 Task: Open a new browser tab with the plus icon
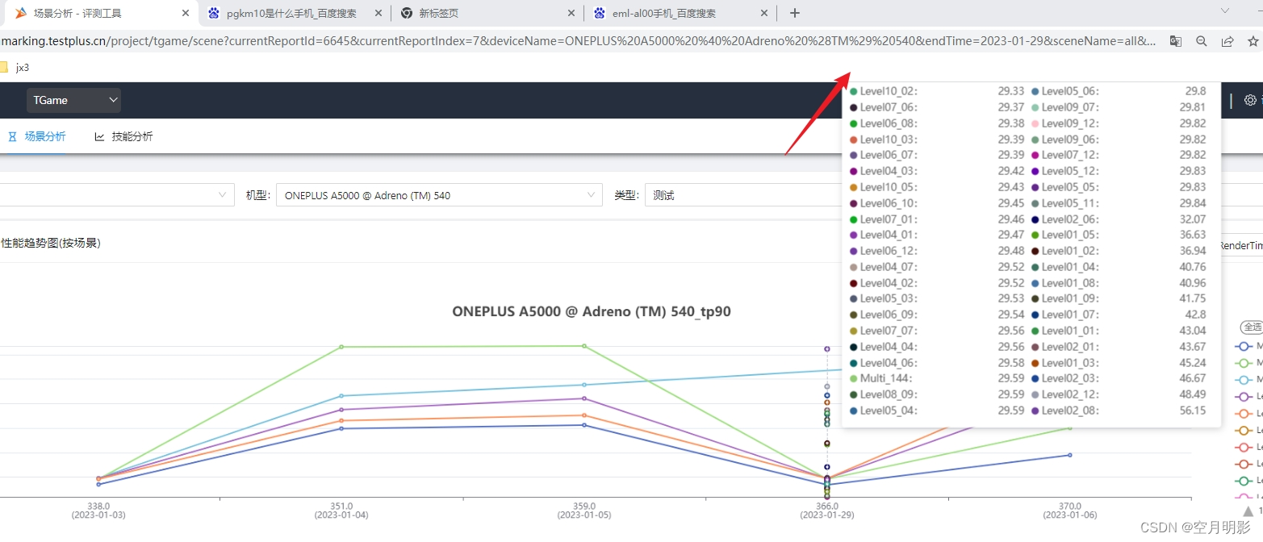pyautogui.click(x=794, y=13)
